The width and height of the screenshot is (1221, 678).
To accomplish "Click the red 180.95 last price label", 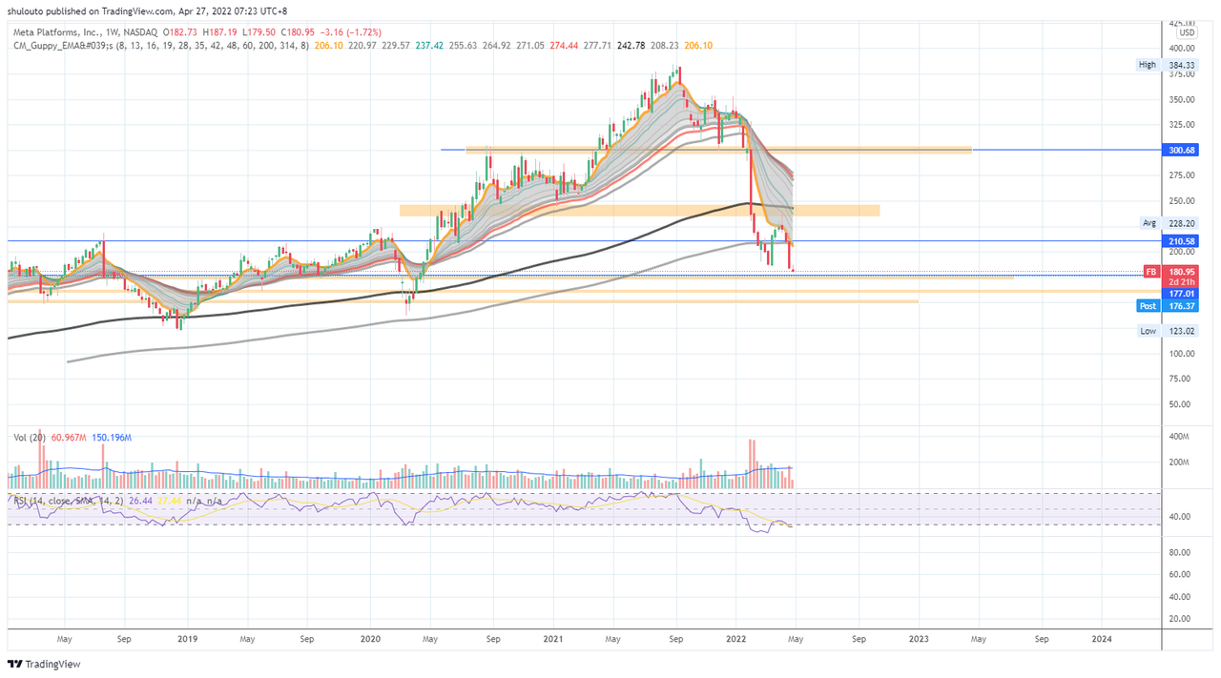I will [1181, 272].
